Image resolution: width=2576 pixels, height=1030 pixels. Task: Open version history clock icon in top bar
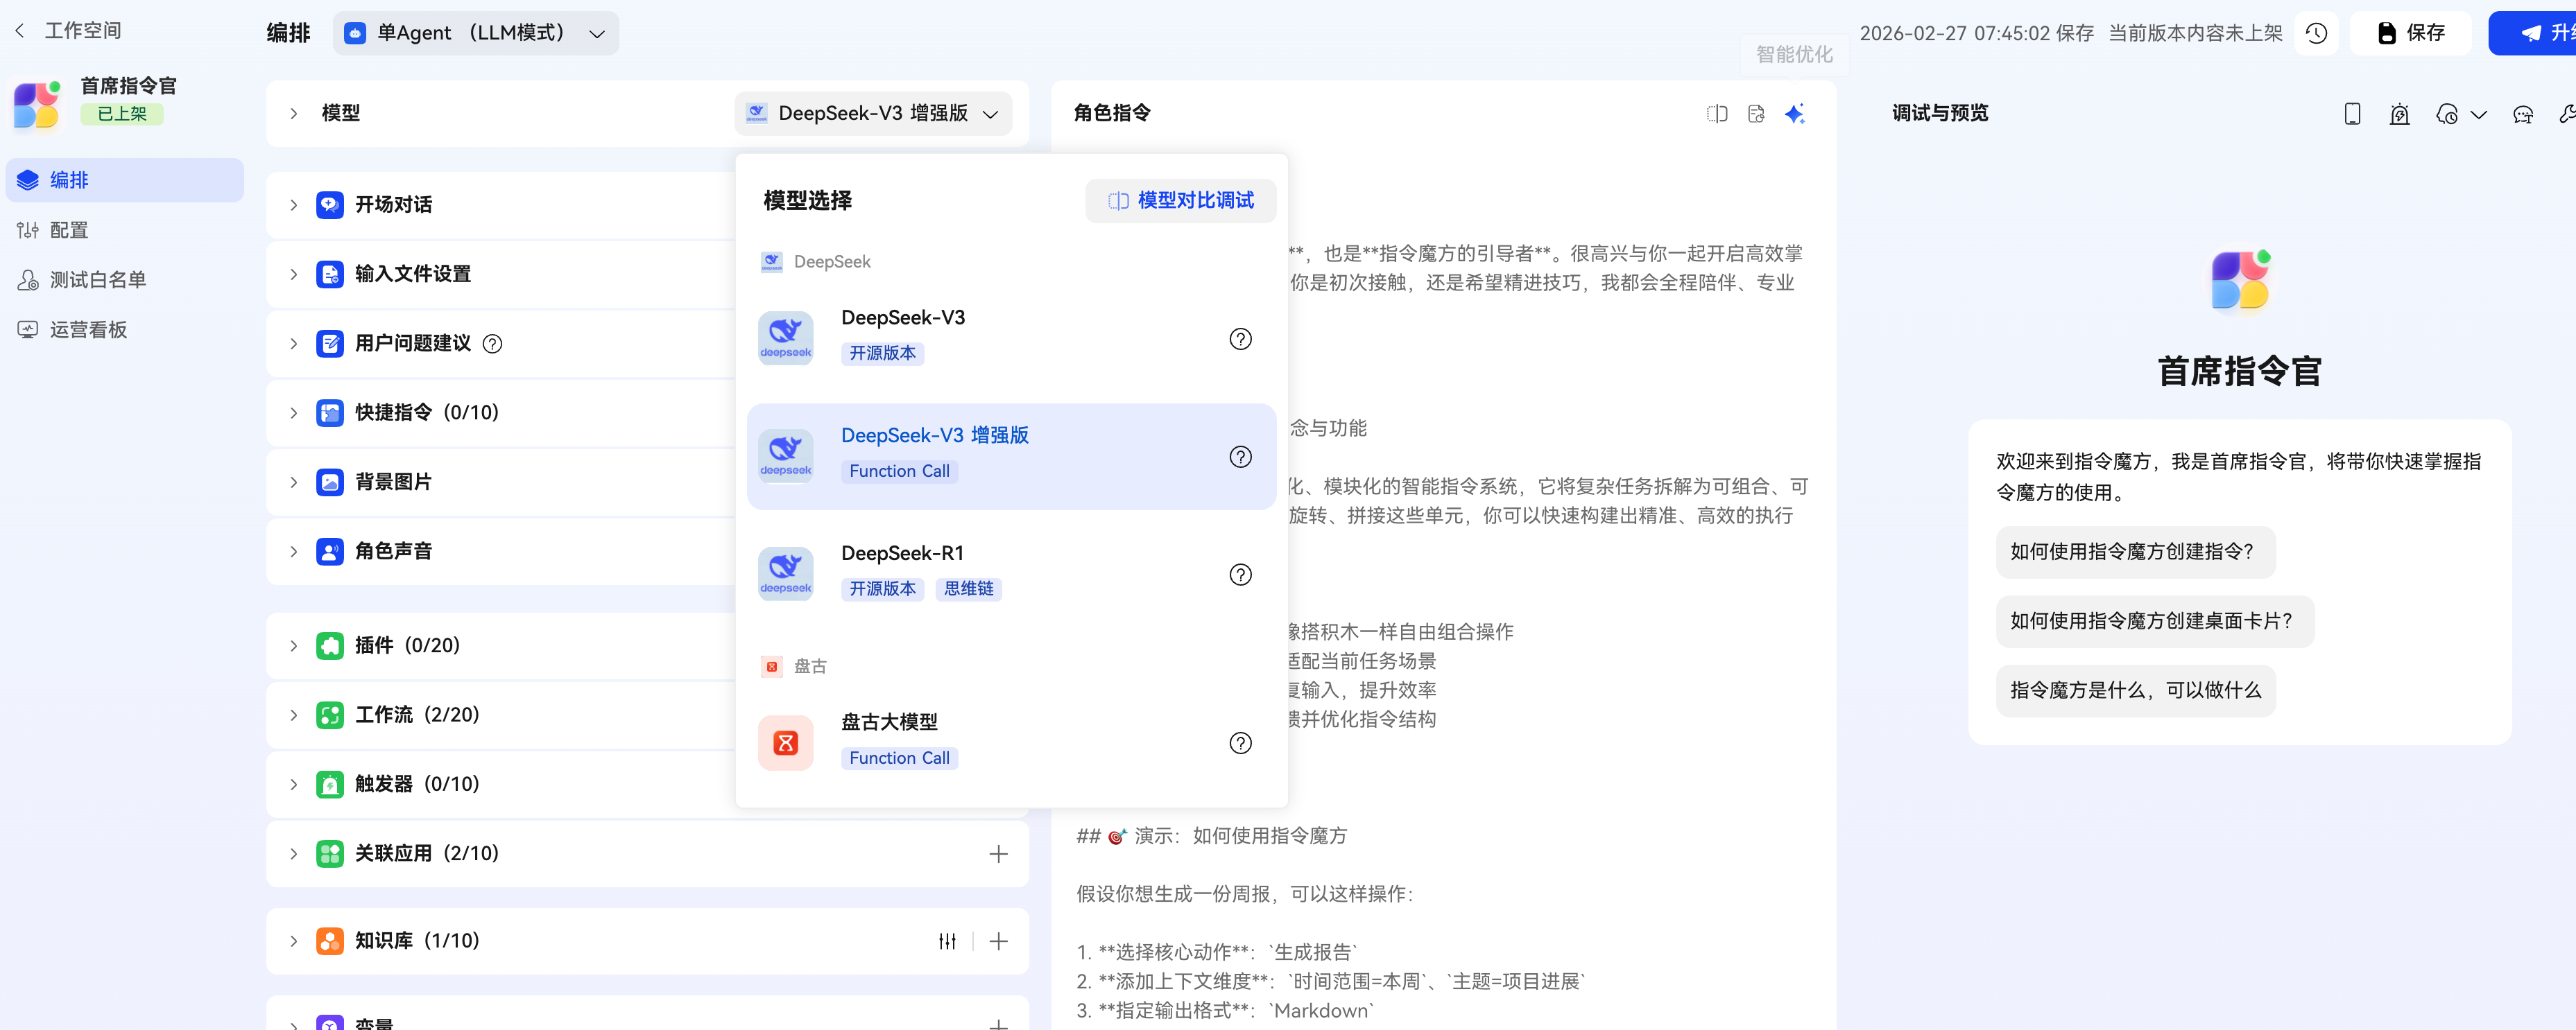tap(2316, 33)
